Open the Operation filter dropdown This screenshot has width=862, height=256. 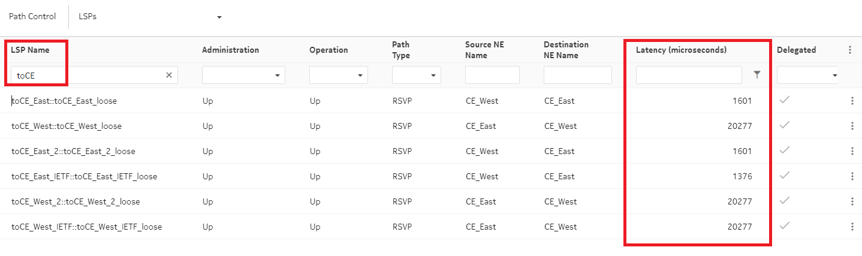338,75
